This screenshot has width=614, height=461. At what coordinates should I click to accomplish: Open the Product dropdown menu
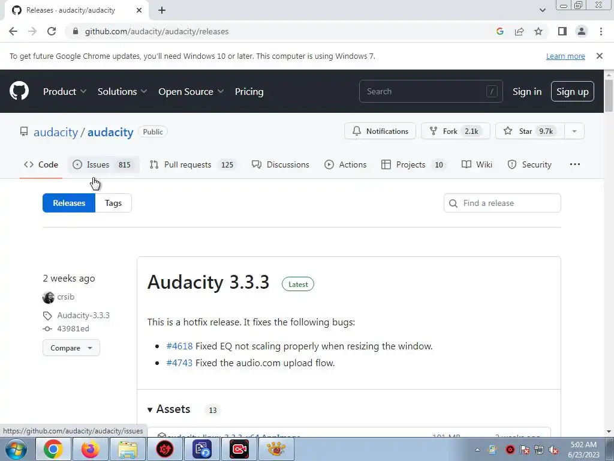click(65, 91)
